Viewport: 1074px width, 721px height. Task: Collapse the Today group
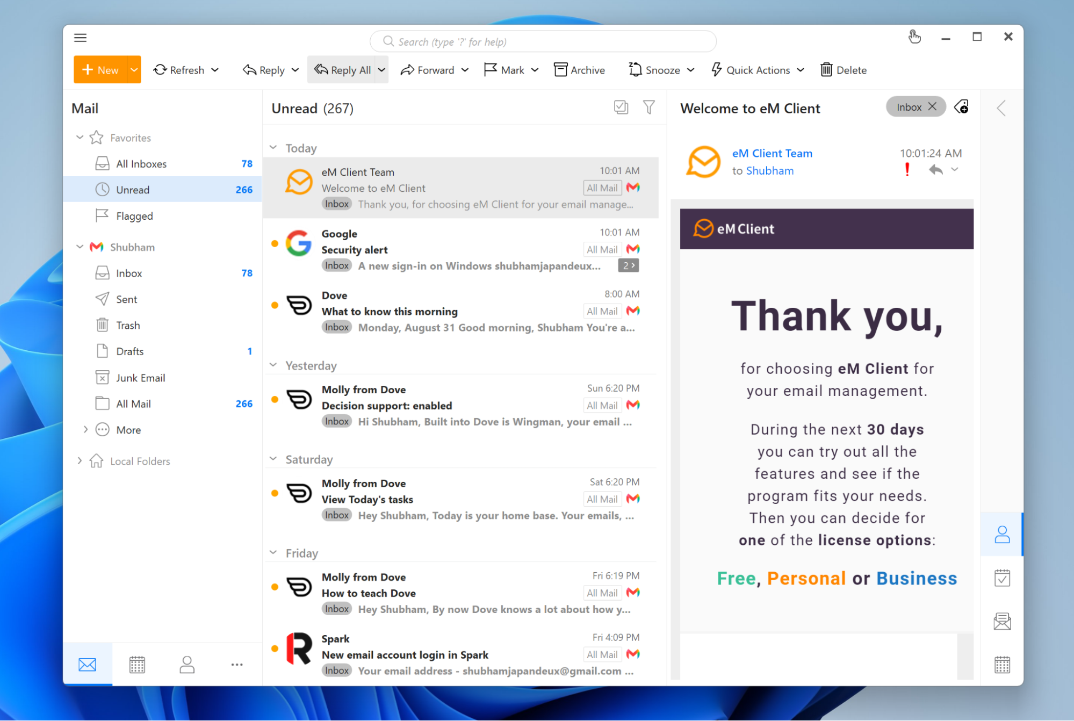273,148
